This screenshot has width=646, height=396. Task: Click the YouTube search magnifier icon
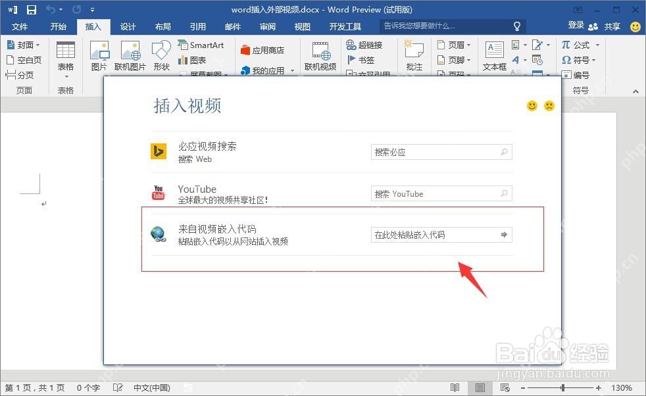click(x=505, y=193)
